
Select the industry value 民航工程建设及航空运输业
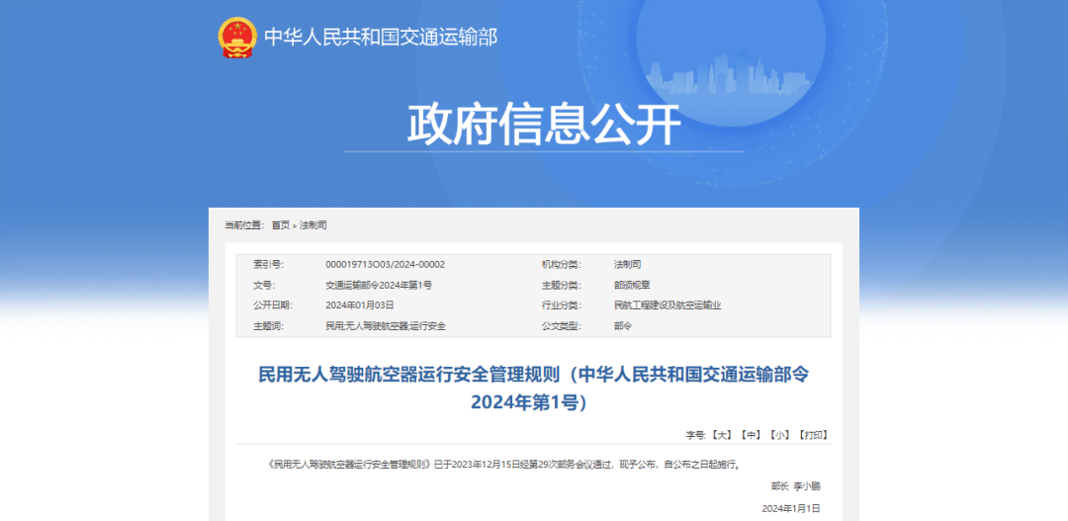tap(667, 305)
